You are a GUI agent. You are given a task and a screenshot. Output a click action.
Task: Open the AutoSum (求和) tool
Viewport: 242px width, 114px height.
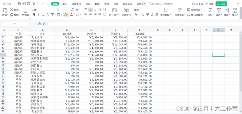click(x=211, y=10)
